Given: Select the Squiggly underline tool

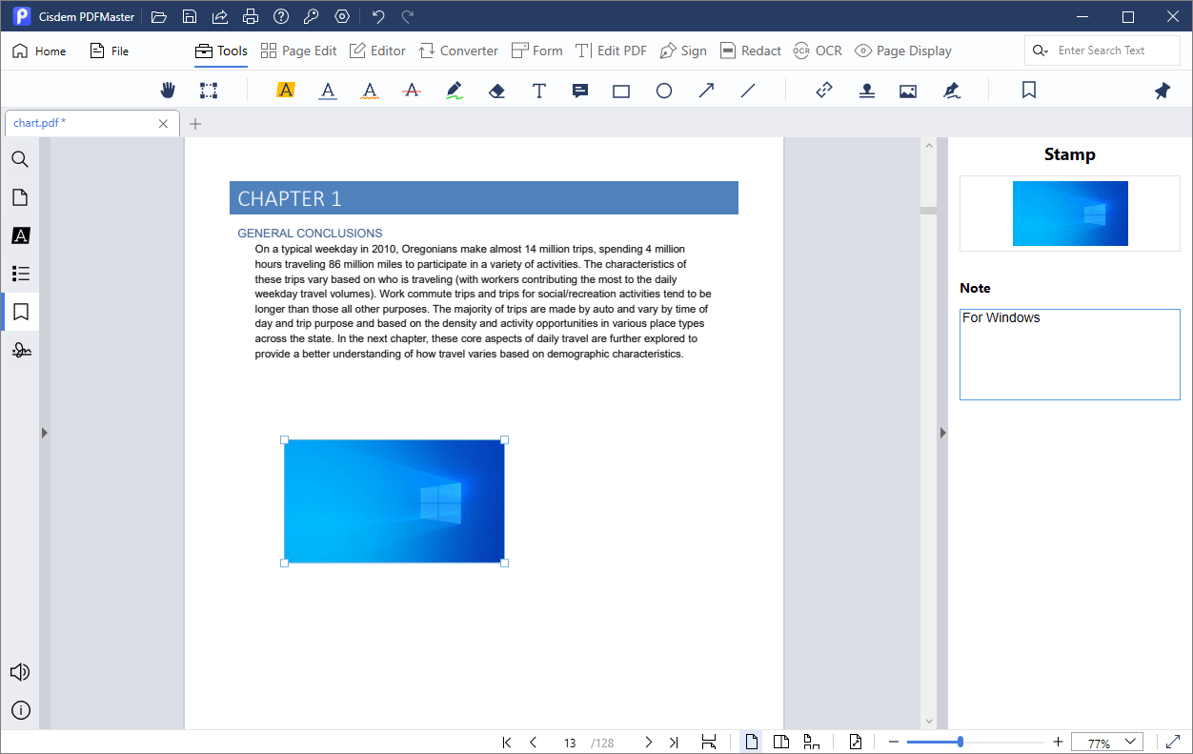Looking at the screenshot, I should (370, 91).
